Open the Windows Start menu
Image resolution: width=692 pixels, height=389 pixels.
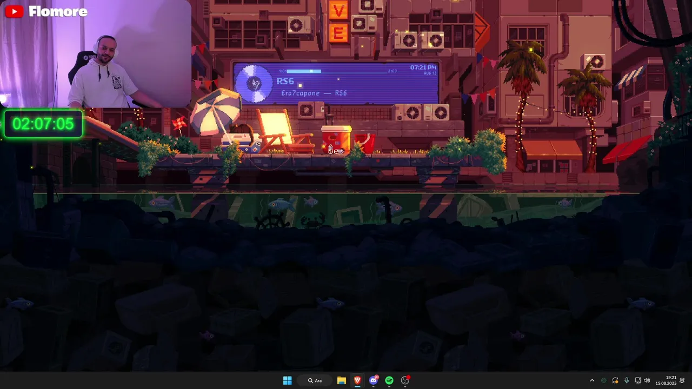(287, 380)
